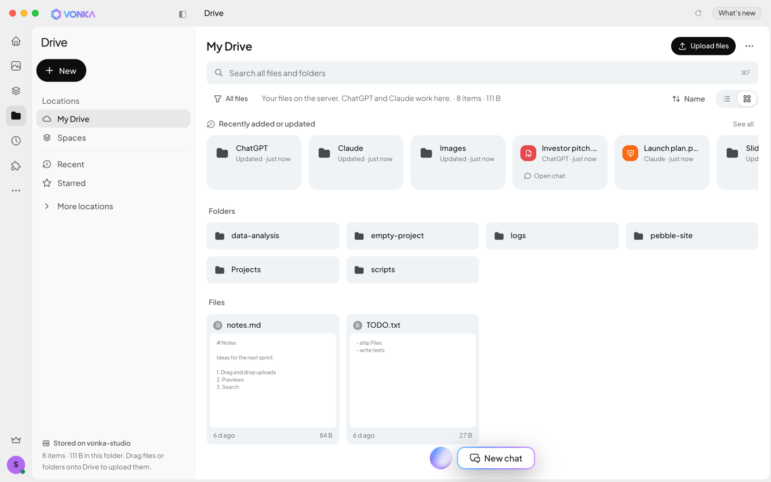Open the Launch plan presentation card

(x=662, y=162)
